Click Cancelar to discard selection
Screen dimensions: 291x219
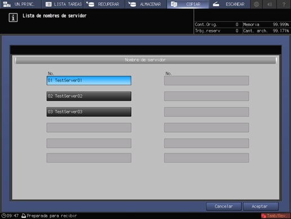pos(223,207)
